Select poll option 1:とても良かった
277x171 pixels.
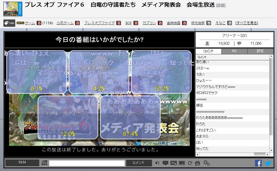pos(37,72)
